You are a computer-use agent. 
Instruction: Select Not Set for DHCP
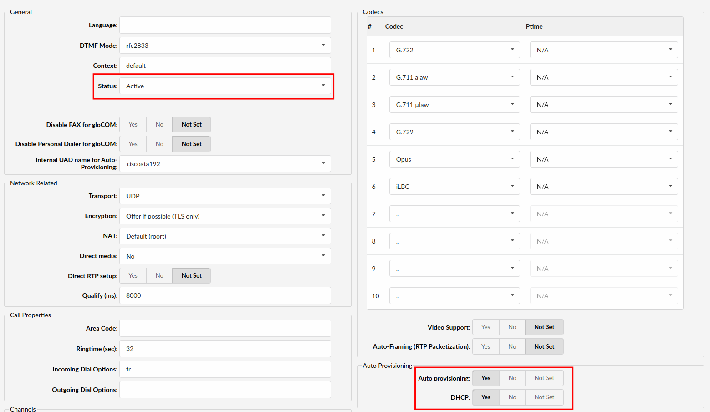(545, 397)
